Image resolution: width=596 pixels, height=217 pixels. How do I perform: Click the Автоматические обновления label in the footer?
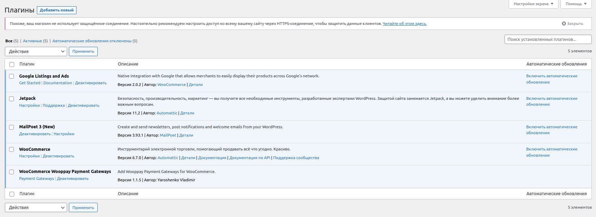click(x=556, y=194)
